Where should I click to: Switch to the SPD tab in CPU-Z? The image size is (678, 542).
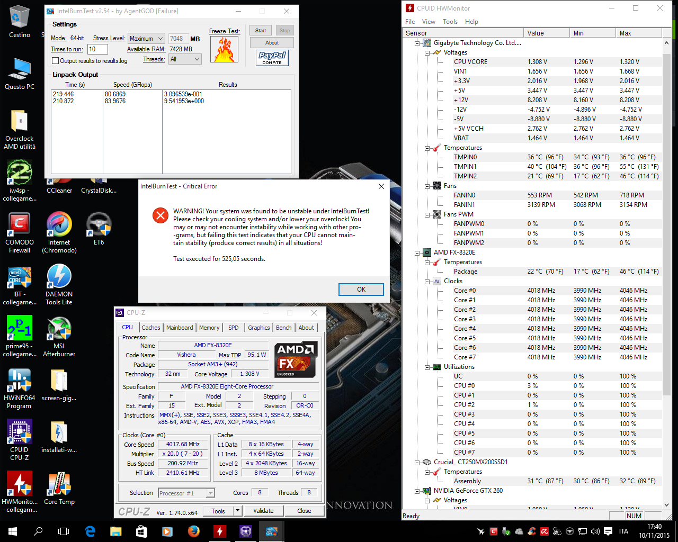click(x=234, y=328)
